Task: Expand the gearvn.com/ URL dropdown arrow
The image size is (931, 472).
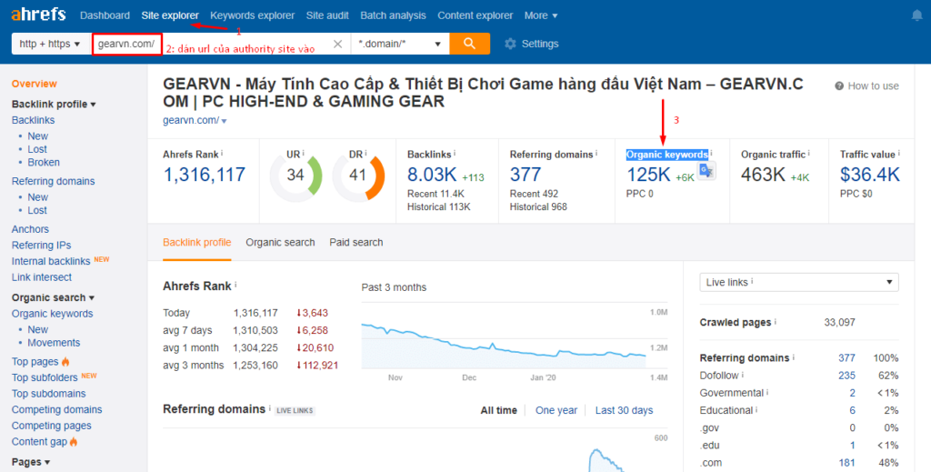Action: pos(224,121)
